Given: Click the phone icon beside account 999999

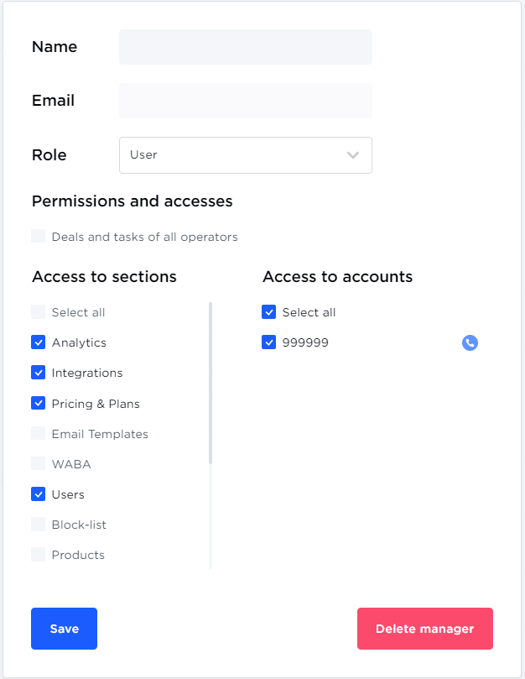Looking at the screenshot, I should click(470, 342).
